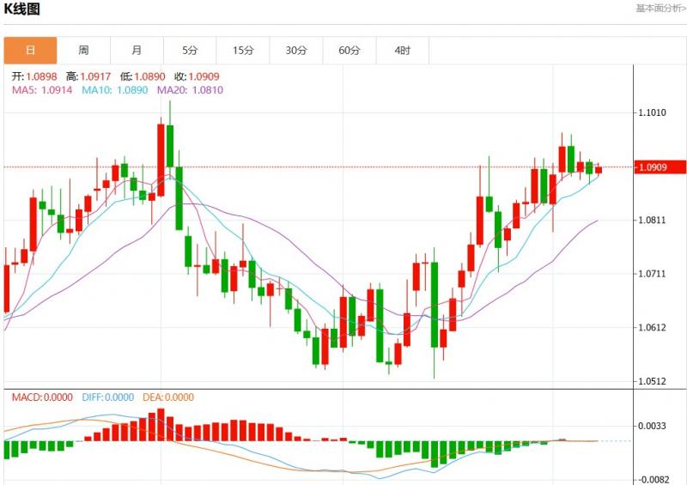
Task: Click the 1.1010 price axis label
Action: [652, 113]
